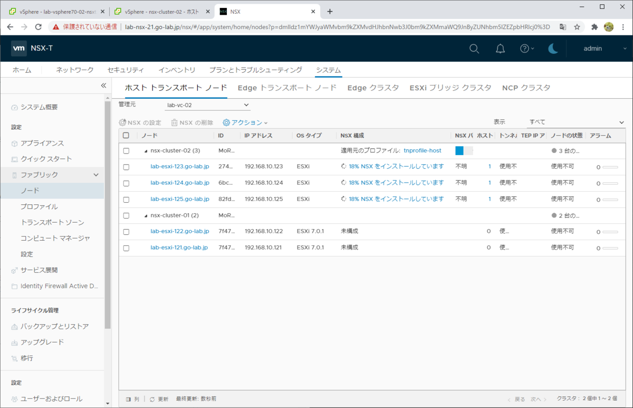Open システム概要 in sidebar
The height and width of the screenshot is (408, 633).
(x=39, y=107)
